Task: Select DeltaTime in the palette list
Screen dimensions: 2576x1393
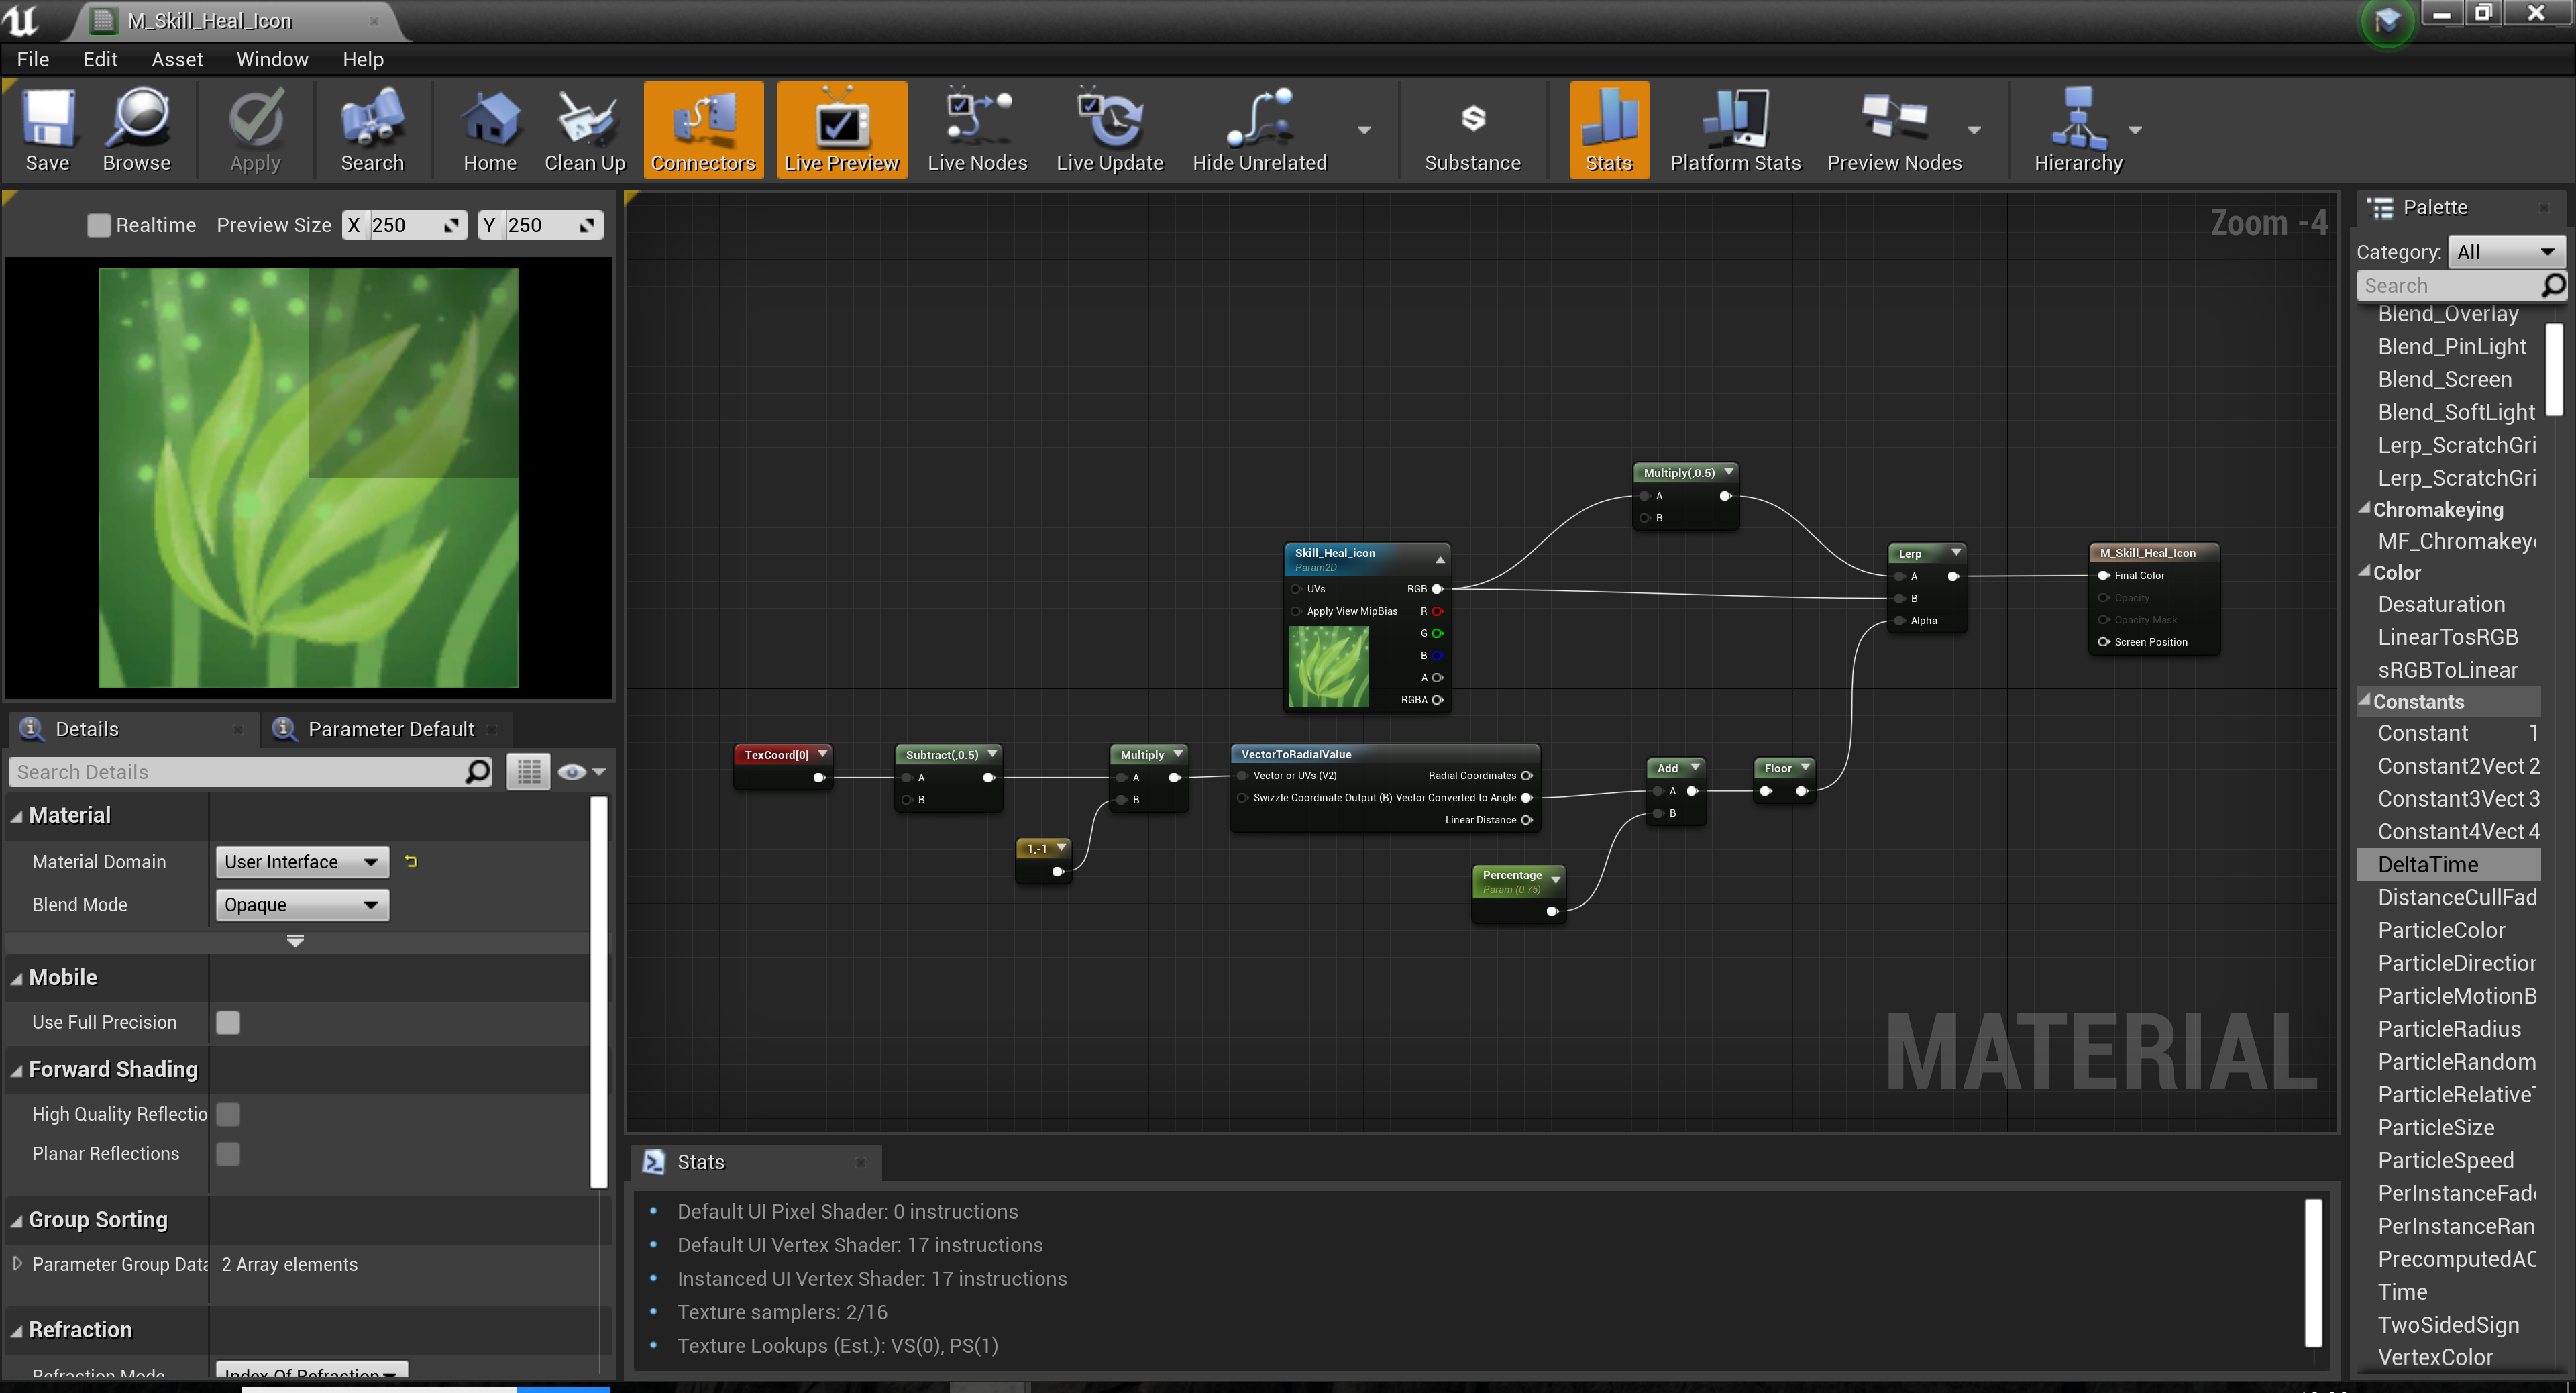Action: point(2427,865)
